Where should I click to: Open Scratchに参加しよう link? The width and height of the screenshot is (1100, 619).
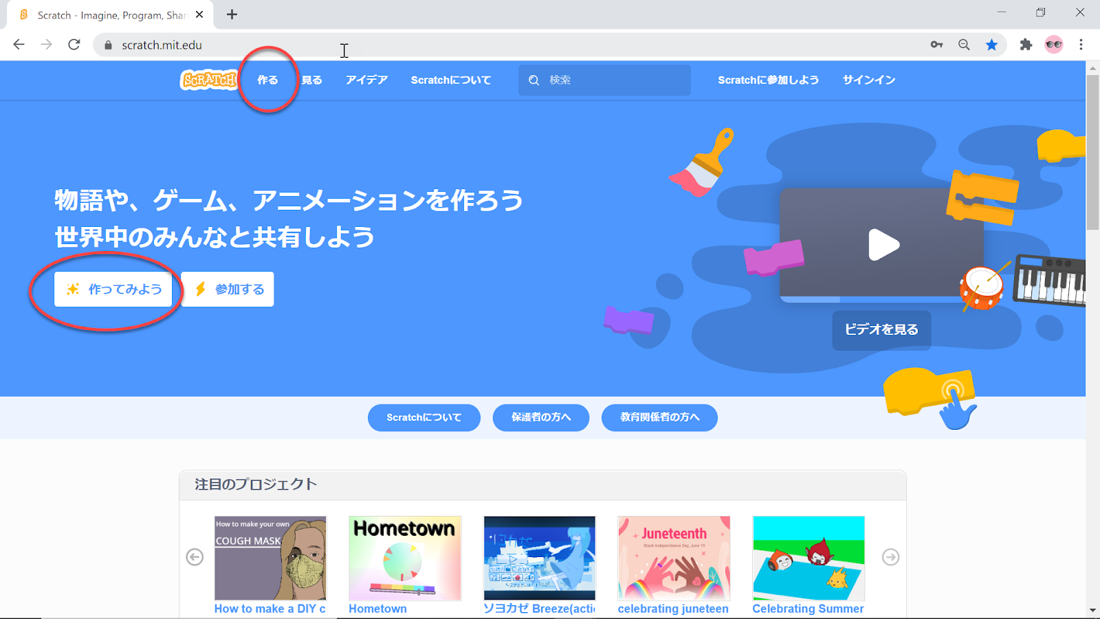[x=769, y=80]
